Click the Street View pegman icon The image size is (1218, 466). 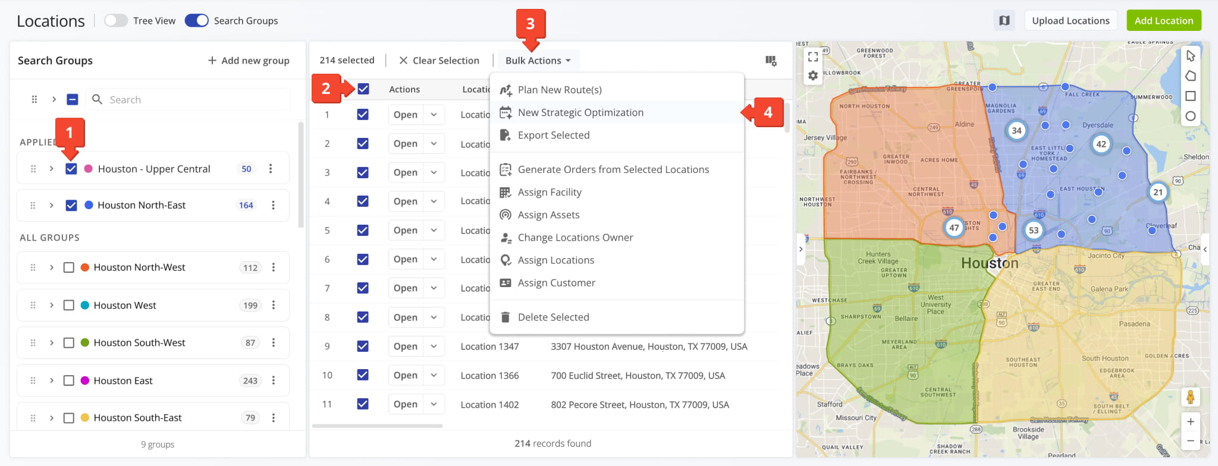[1191, 397]
